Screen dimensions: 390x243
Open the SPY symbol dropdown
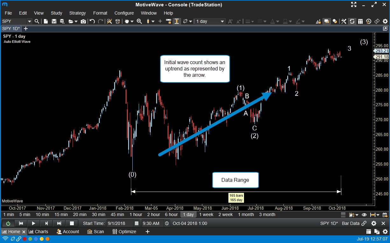30,21
